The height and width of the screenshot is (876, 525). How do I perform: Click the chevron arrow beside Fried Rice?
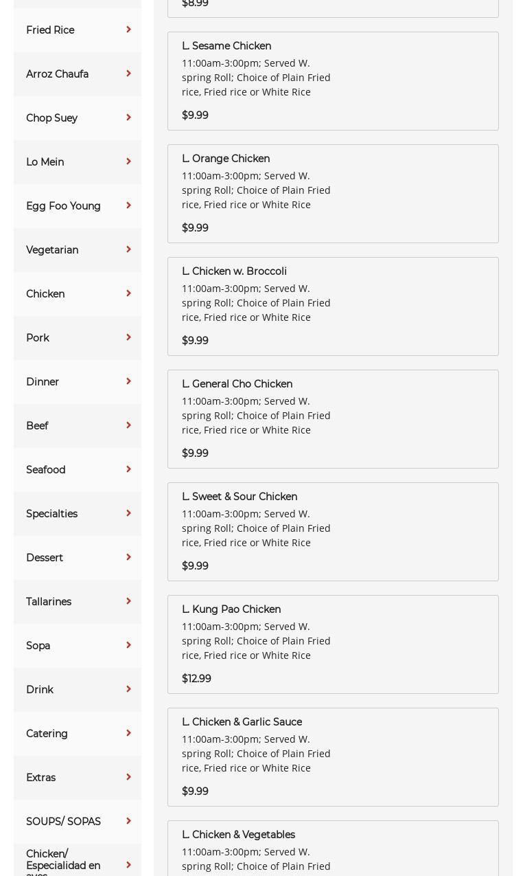pyautogui.click(x=128, y=30)
